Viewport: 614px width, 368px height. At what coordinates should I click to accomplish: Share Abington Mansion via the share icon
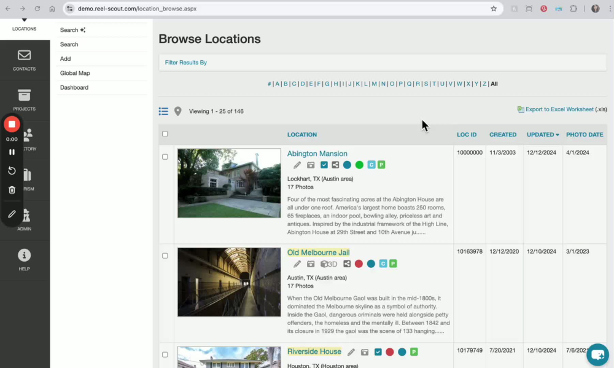point(336,165)
